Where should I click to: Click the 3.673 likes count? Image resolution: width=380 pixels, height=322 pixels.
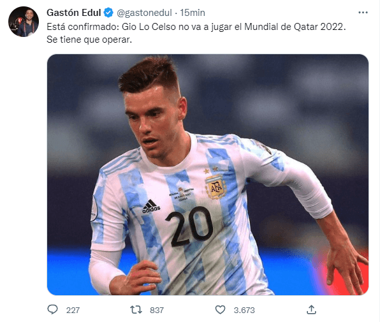[x=244, y=310]
